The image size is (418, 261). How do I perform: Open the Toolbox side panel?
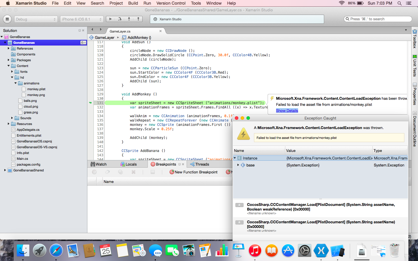pyautogui.click(x=415, y=39)
